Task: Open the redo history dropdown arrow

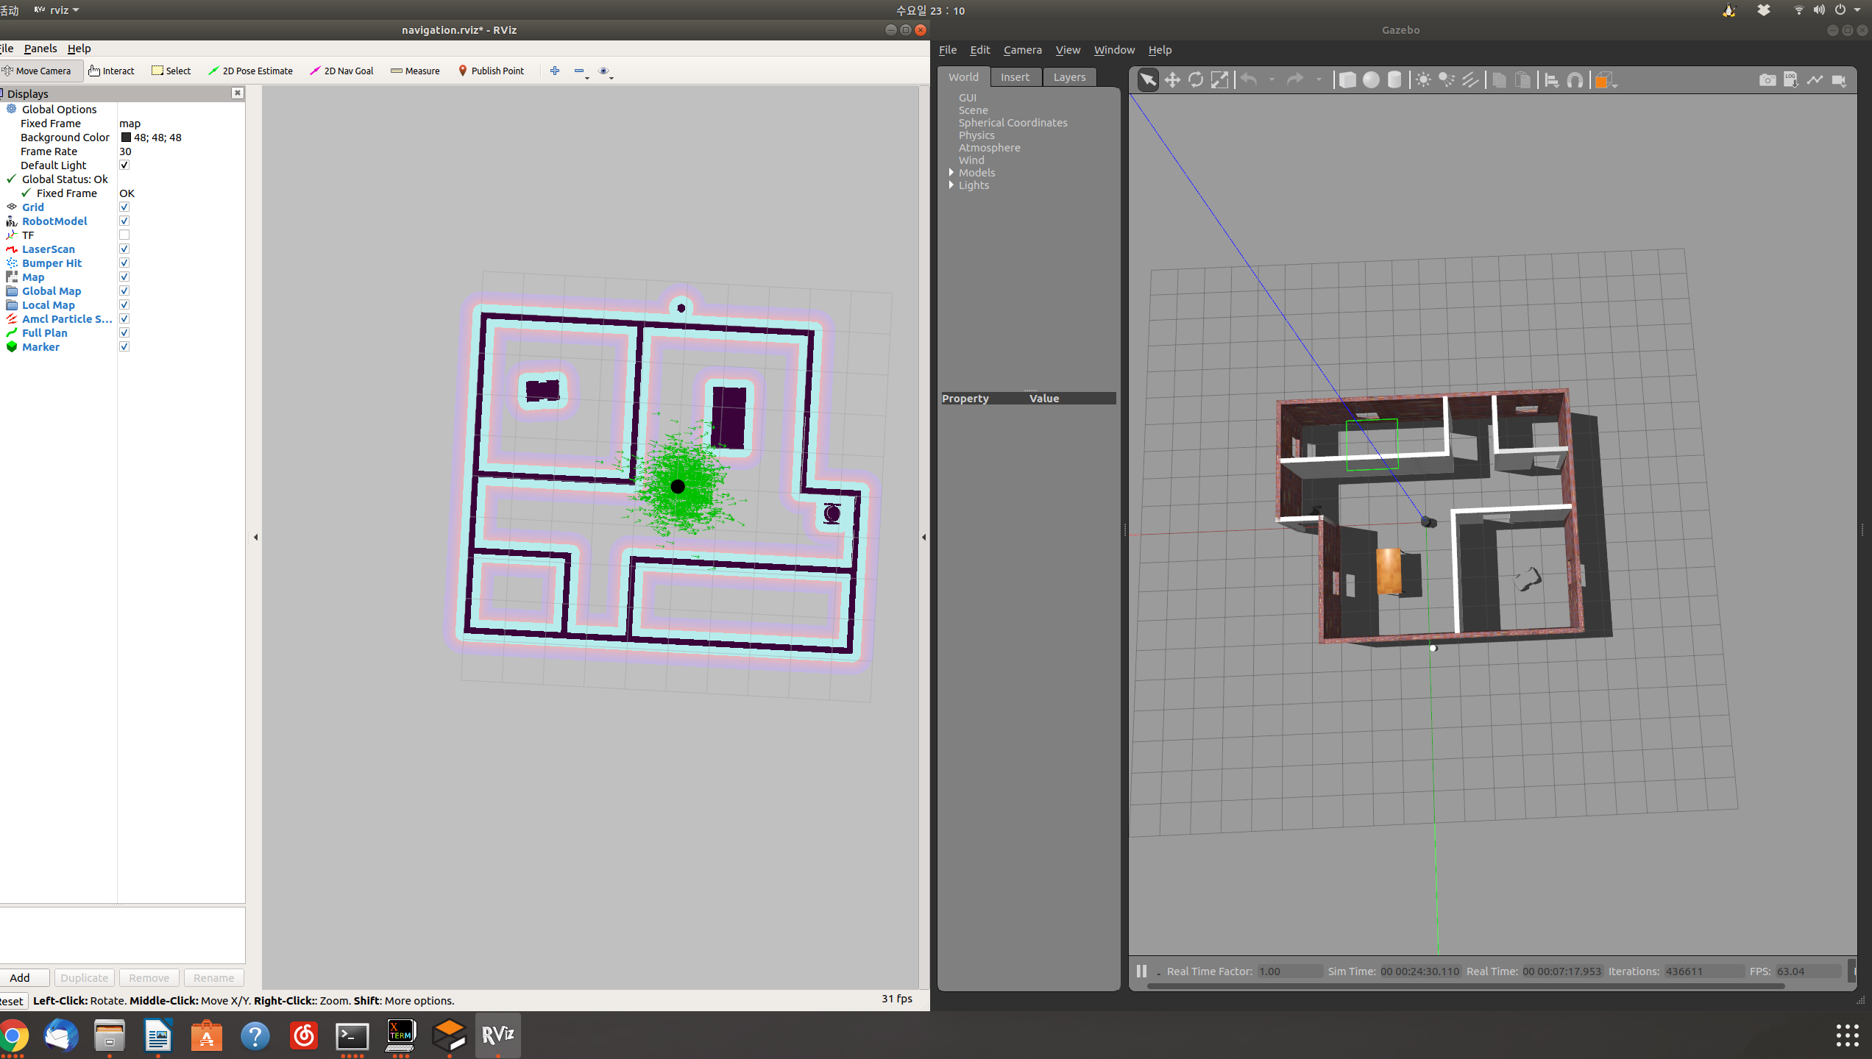Action: [1319, 79]
